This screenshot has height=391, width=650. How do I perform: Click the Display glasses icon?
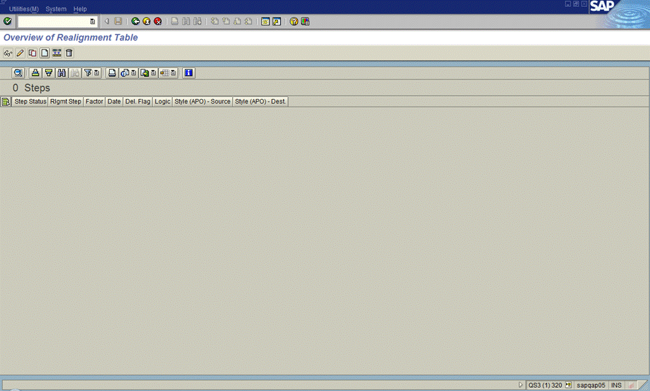coord(8,53)
